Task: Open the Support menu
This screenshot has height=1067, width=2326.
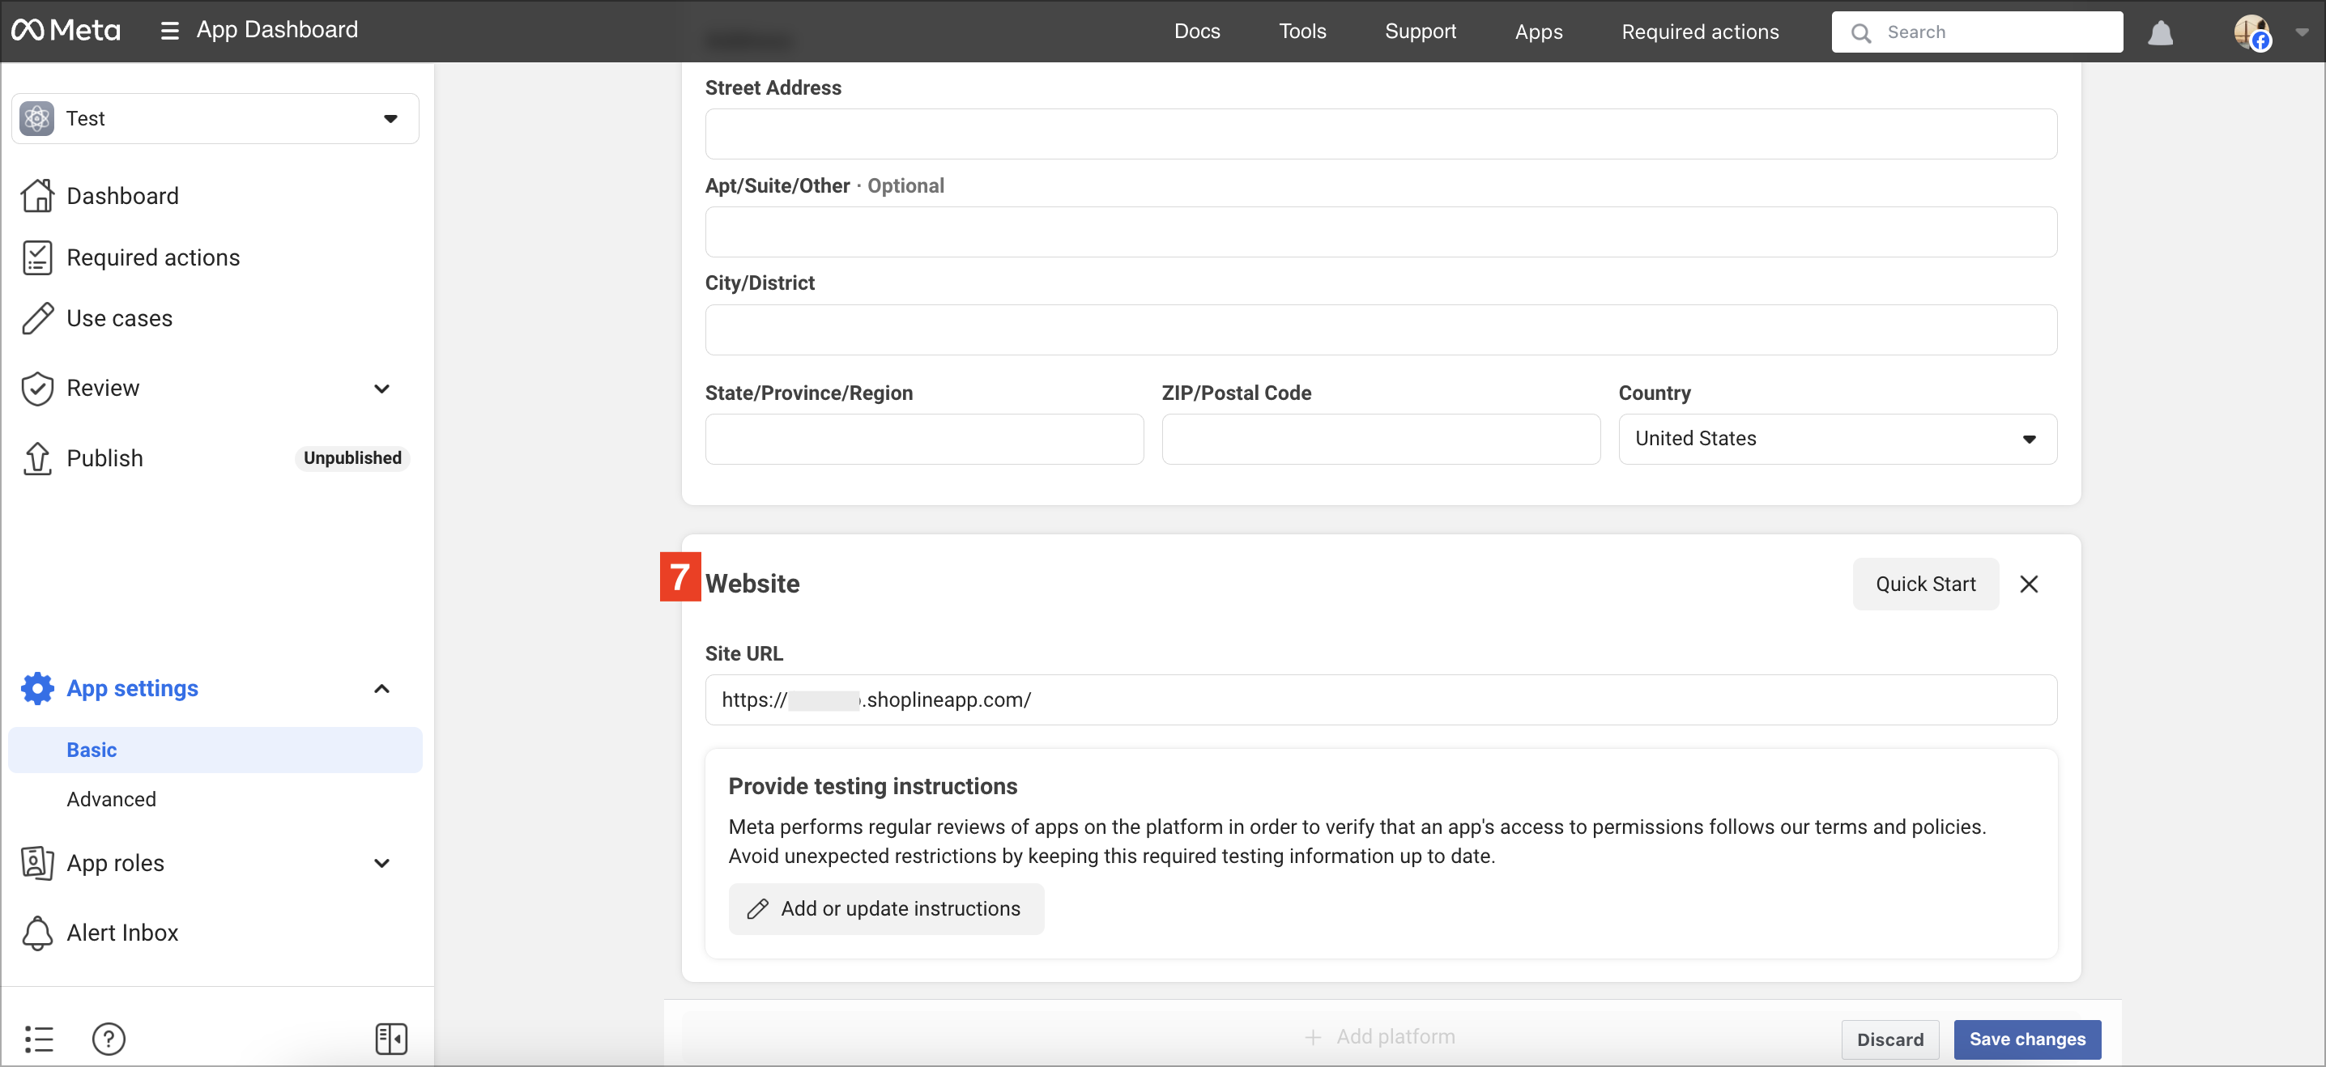Action: (x=1421, y=32)
